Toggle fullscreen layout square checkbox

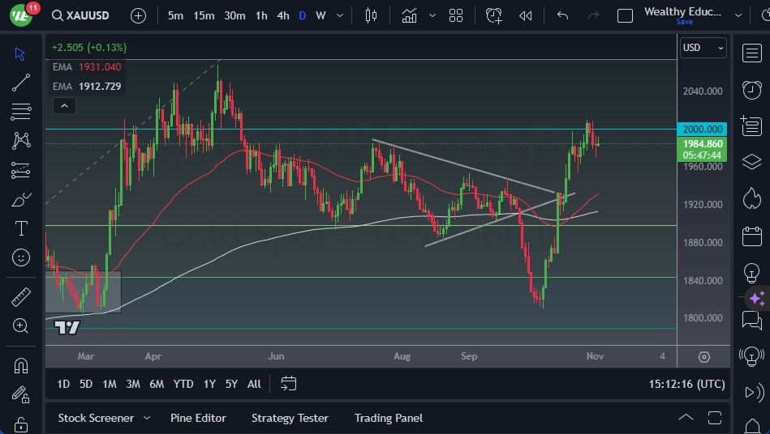(x=625, y=15)
